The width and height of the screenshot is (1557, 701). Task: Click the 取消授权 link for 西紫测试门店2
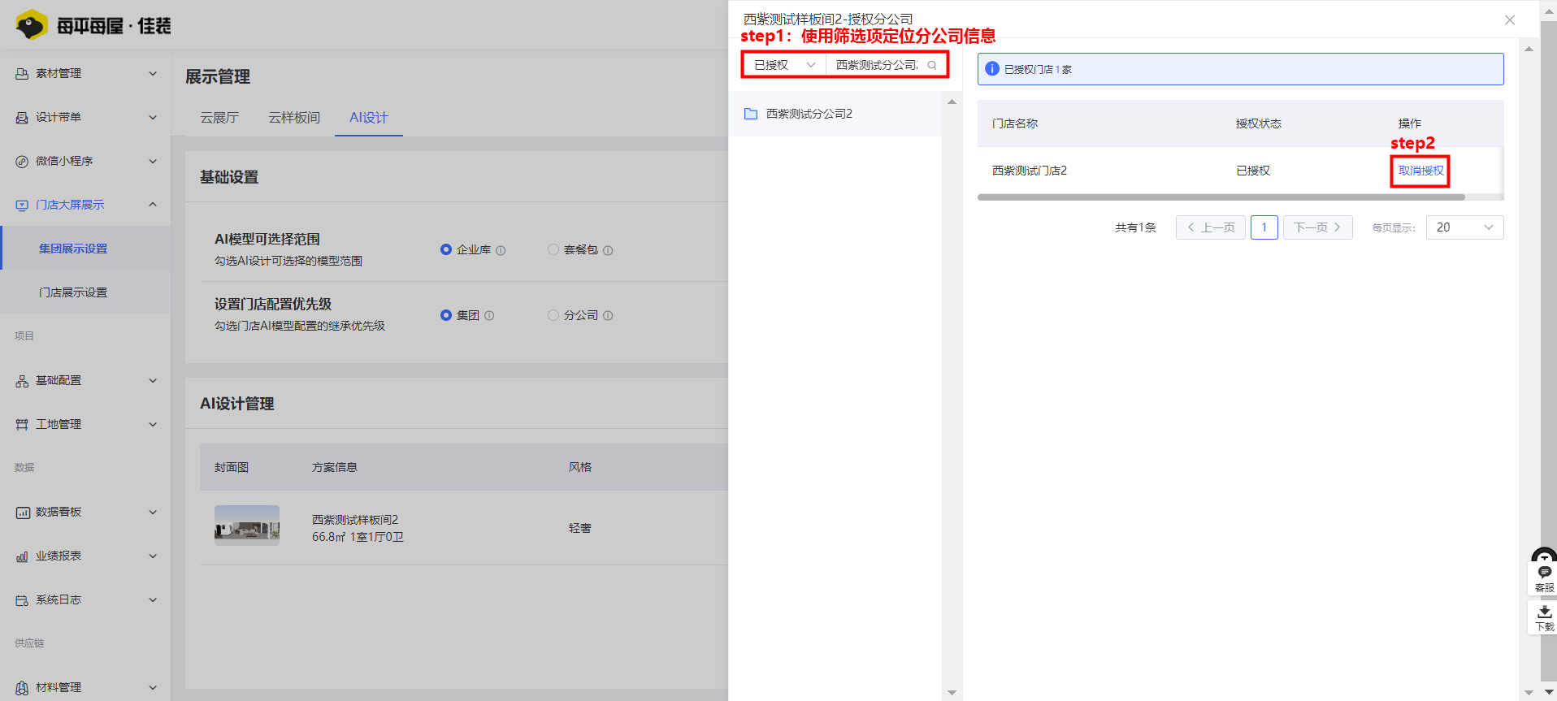click(1420, 171)
